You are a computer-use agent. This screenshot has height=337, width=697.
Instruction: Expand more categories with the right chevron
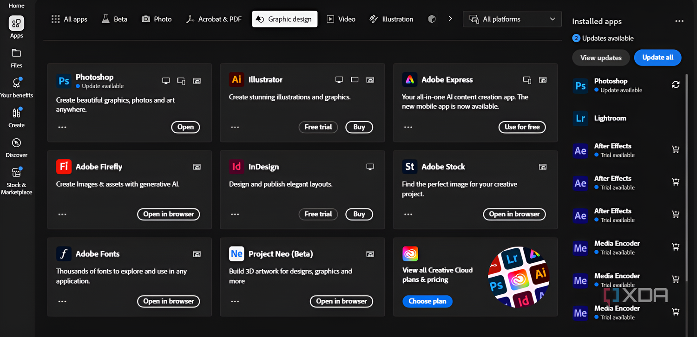(450, 19)
